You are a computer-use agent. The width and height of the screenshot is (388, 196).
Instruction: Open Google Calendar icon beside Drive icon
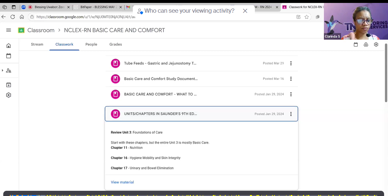(356, 45)
